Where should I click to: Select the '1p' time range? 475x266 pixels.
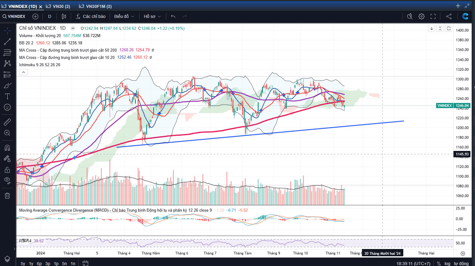click(x=56, y=263)
